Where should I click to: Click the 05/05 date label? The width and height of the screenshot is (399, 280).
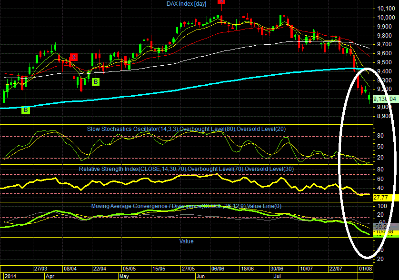(129, 269)
